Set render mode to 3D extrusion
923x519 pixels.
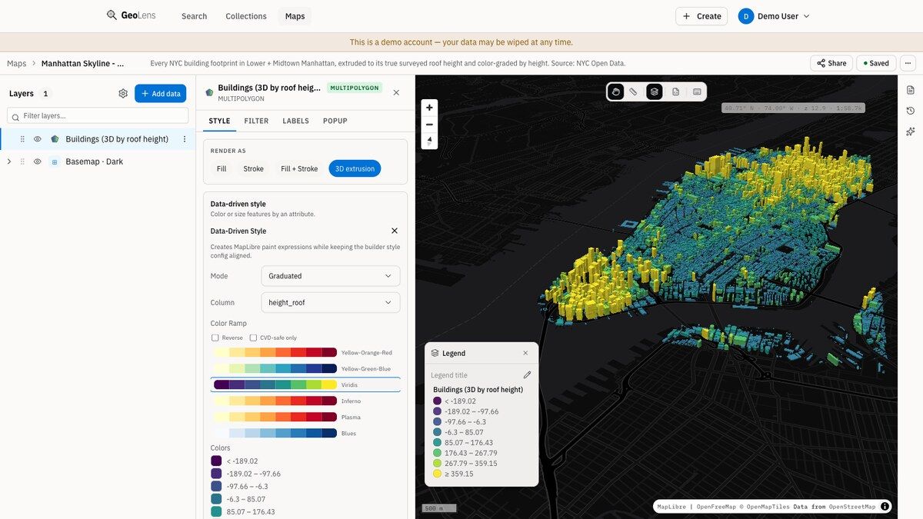click(x=355, y=168)
